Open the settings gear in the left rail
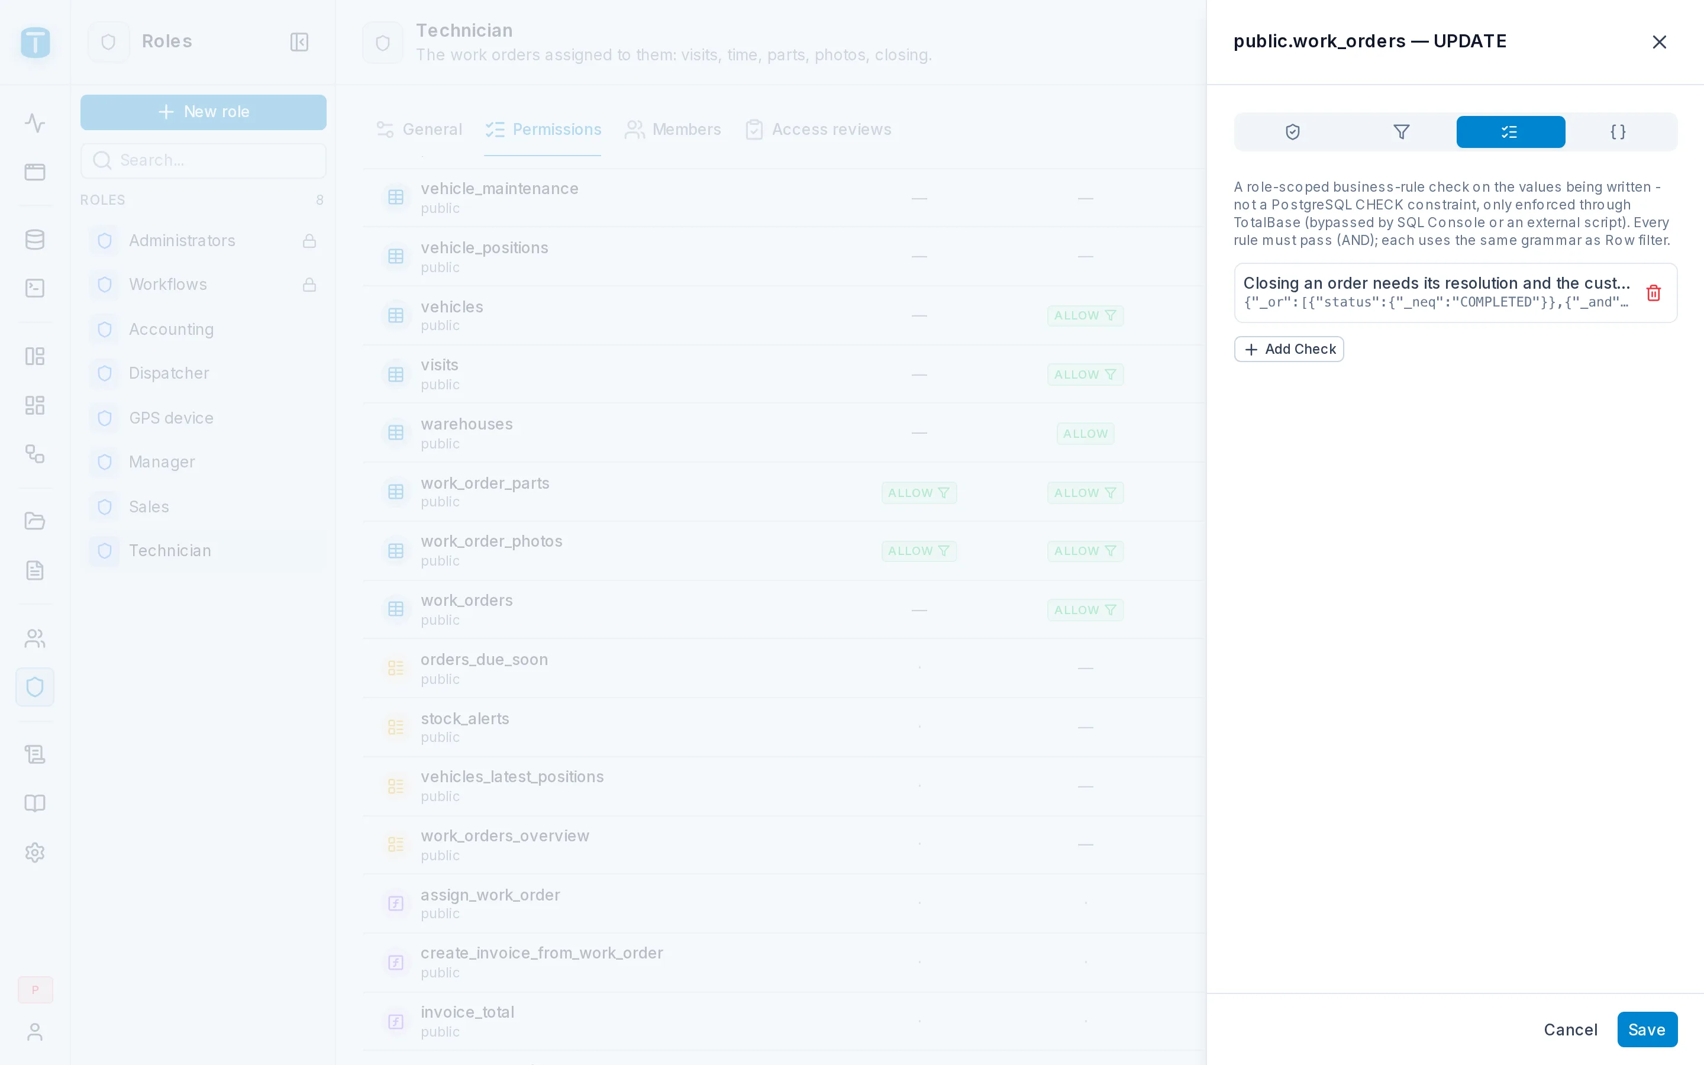Viewport: 1704px width, 1065px height. [x=34, y=852]
